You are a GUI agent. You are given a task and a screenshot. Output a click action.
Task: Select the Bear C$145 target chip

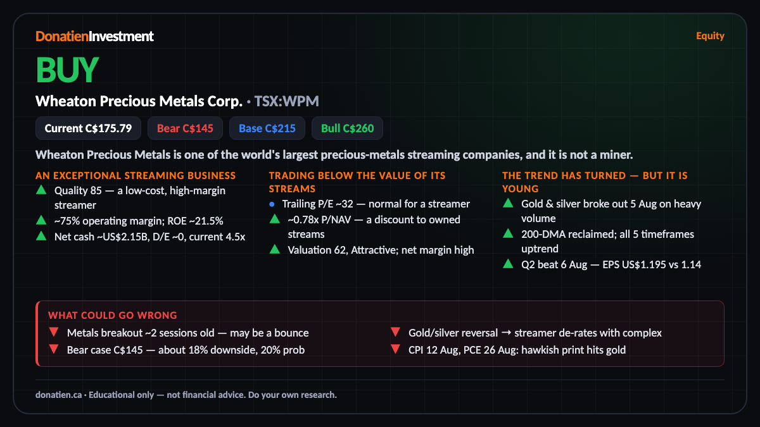pyautogui.click(x=185, y=128)
